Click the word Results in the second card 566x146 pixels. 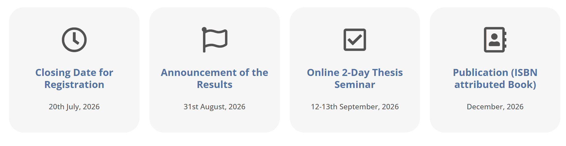(215, 85)
